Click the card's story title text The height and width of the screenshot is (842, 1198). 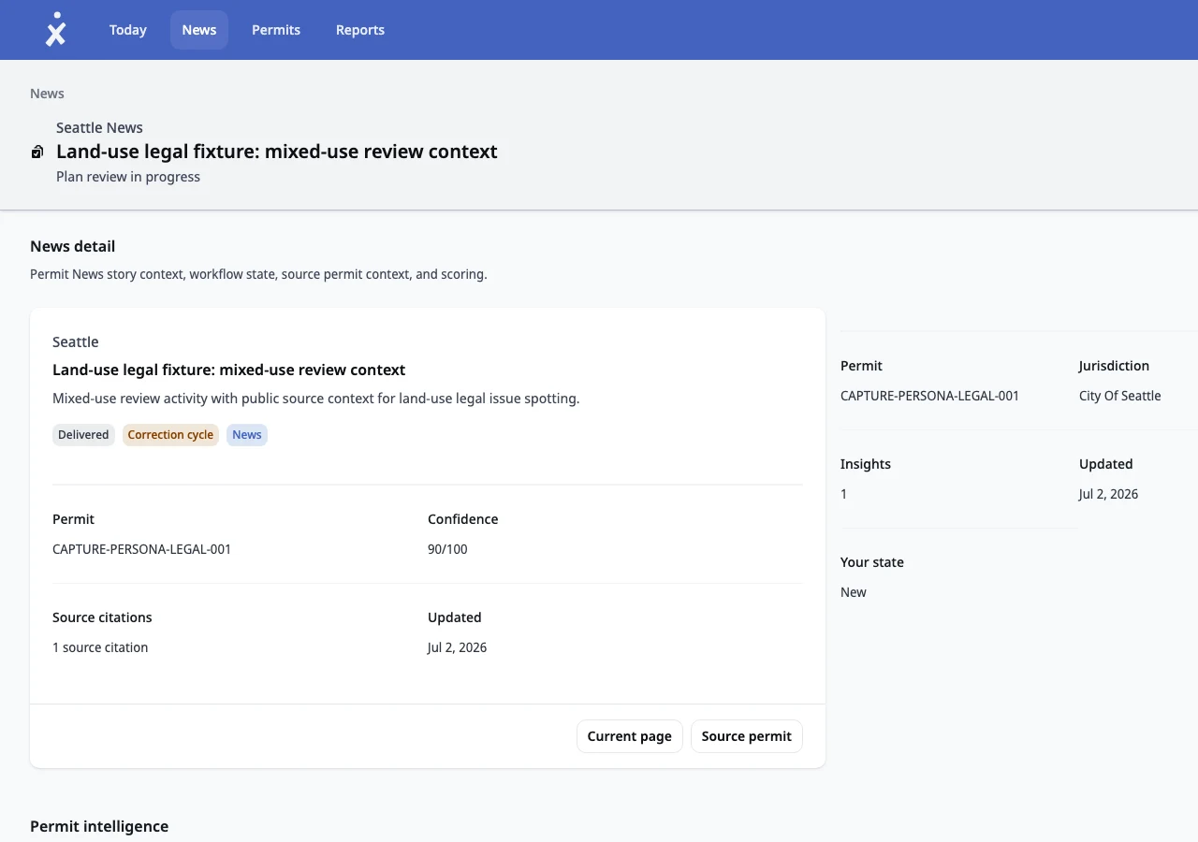pos(229,370)
